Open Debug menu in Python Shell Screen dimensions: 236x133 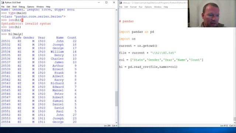[x=22, y=7]
